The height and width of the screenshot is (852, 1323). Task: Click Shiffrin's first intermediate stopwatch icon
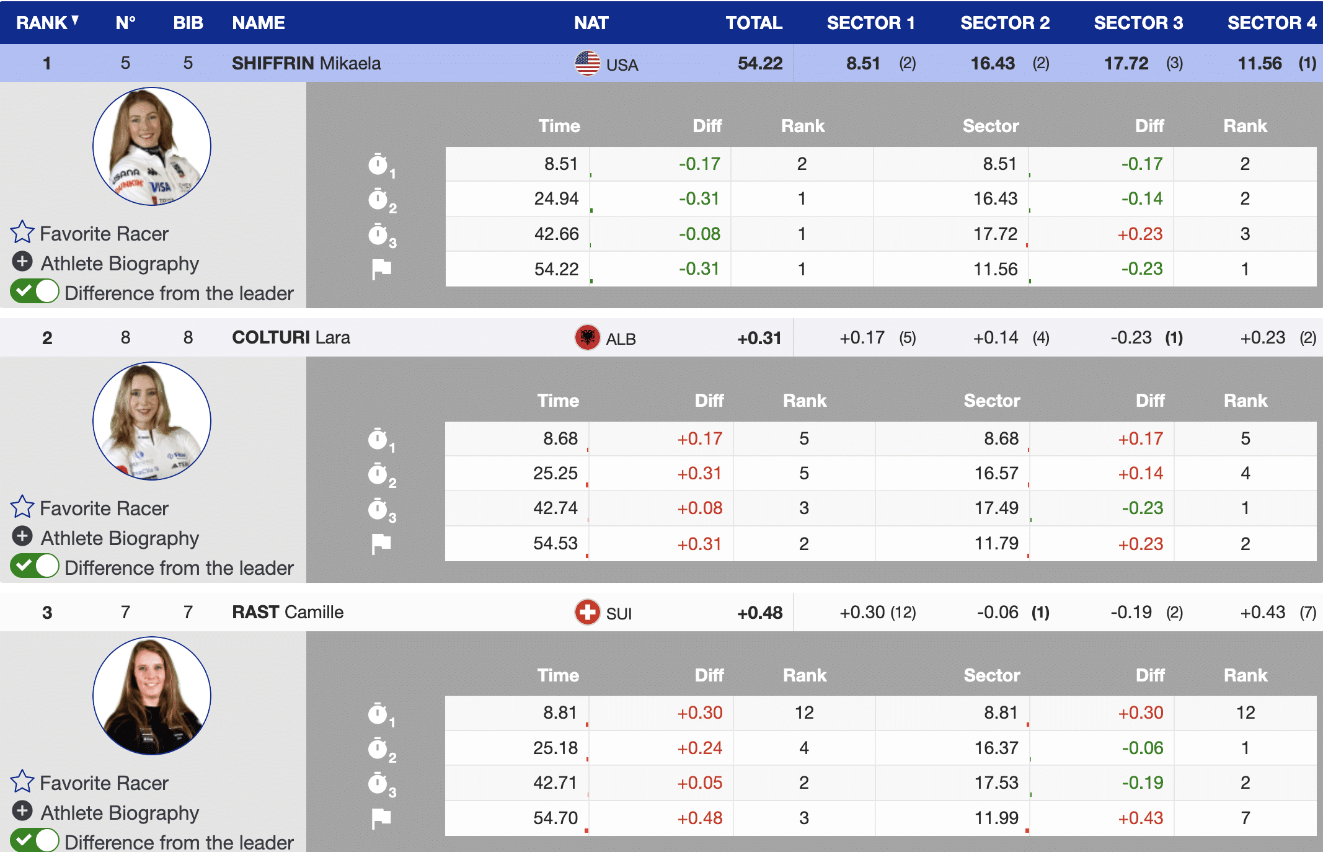(378, 164)
